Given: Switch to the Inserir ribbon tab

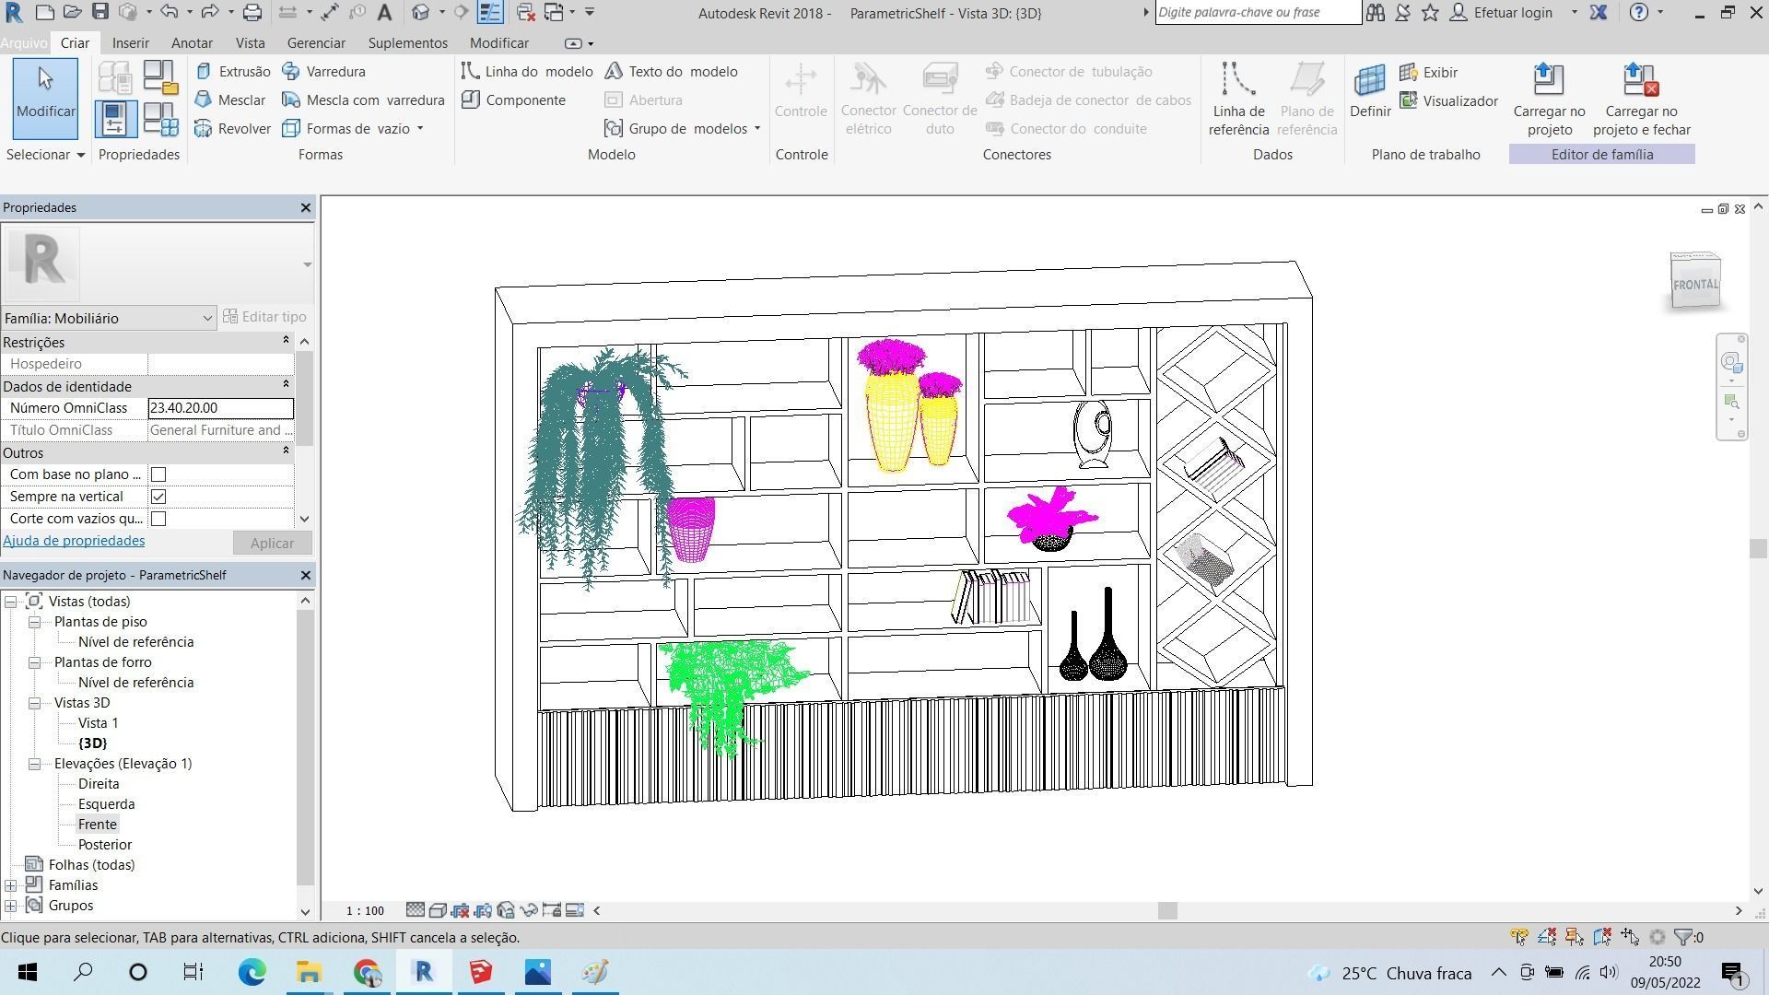Looking at the screenshot, I should click(x=130, y=43).
